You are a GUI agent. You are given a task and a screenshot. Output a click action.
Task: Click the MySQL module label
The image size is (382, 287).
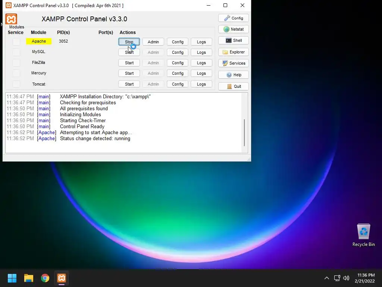[x=38, y=52]
